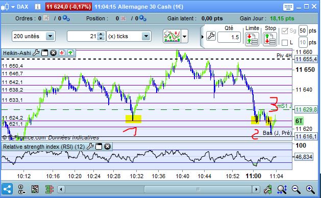The width and height of the screenshot is (321, 198).
Task: Click the 11 633,1 level label
Action: 12,100
